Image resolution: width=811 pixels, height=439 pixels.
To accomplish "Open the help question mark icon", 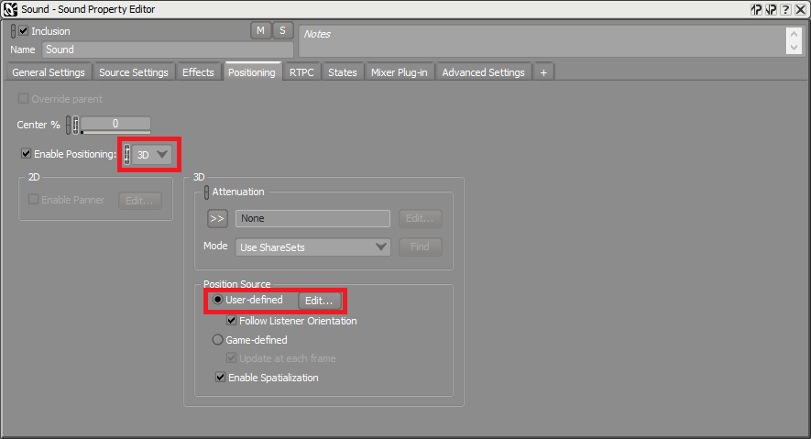I will click(786, 9).
